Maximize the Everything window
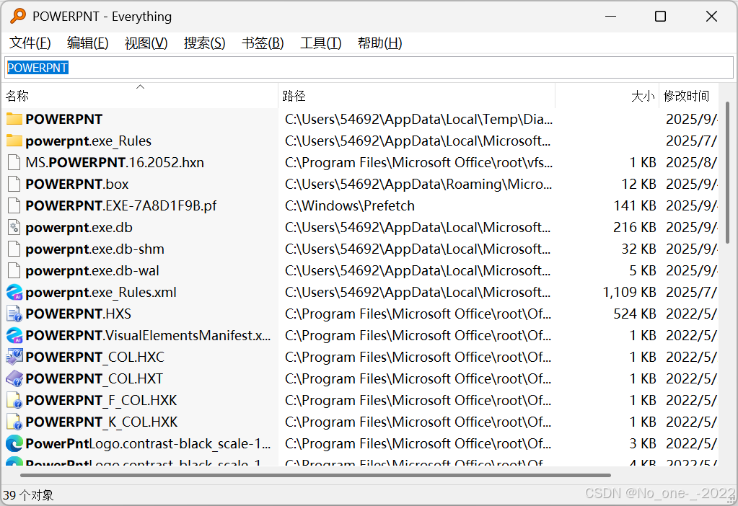The width and height of the screenshot is (738, 506). (x=660, y=17)
